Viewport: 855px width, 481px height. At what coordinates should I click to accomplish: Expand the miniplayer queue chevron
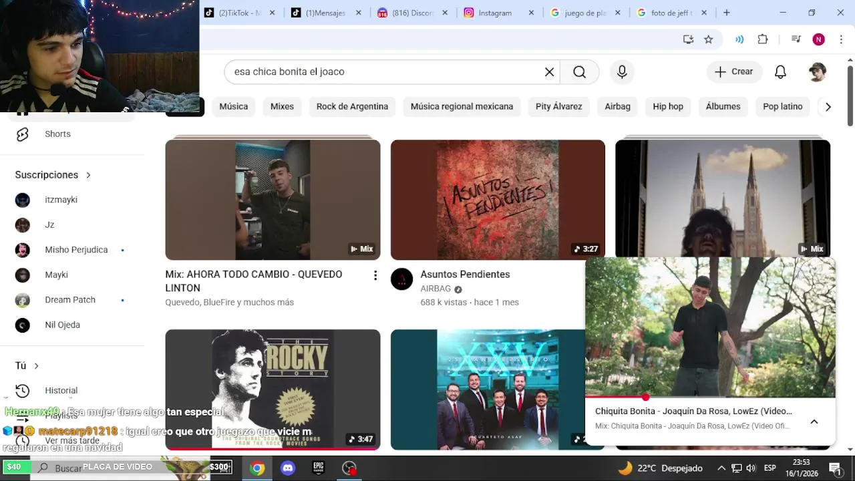tap(814, 422)
